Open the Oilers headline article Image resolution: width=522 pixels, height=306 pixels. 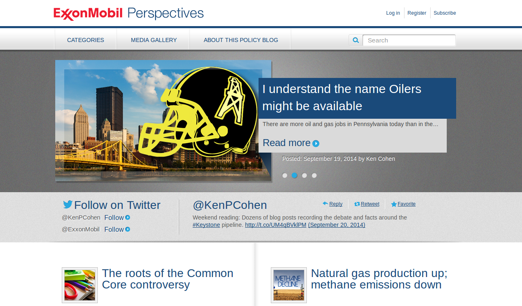(x=342, y=98)
